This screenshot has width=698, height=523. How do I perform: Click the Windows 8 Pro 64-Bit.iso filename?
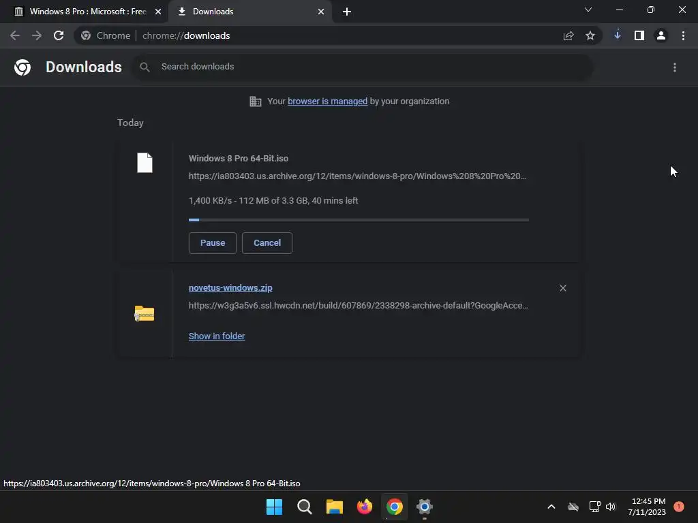pos(239,158)
